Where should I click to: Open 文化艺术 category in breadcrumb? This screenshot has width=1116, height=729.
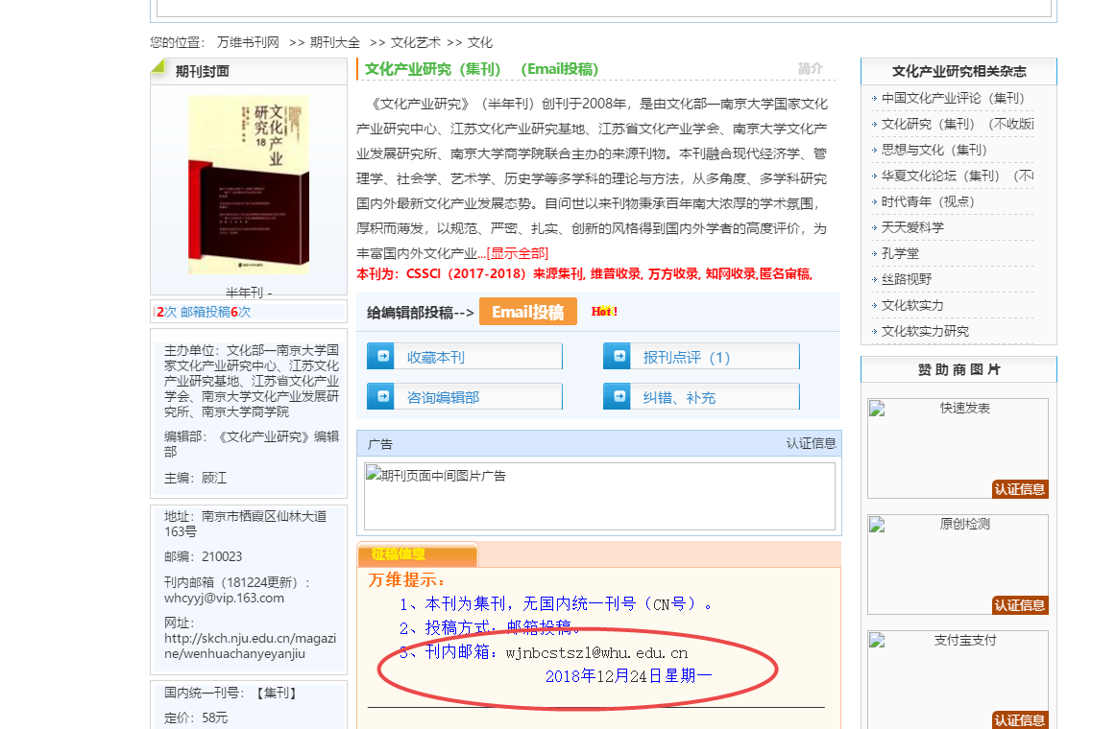coord(416,42)
